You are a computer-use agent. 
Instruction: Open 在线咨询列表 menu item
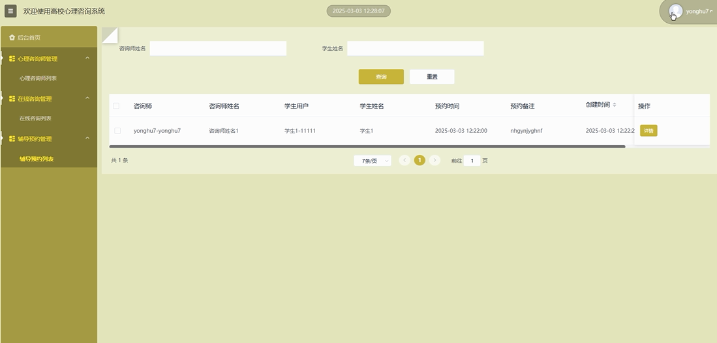pos(35,118)
